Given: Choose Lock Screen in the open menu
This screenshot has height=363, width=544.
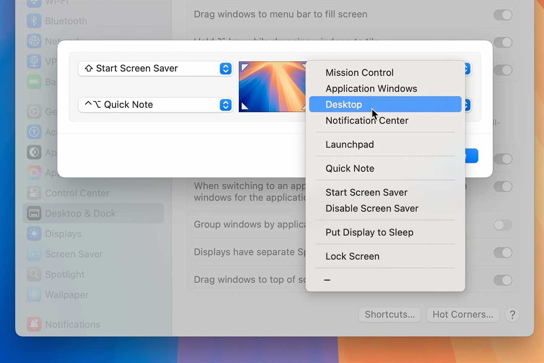Looking at the screenshot, I should click(x=352, y=256).
